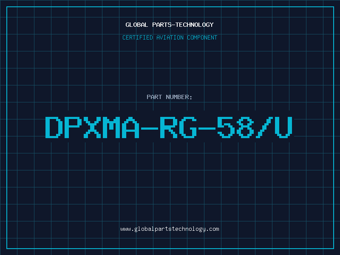Viewport: 340px width, 255px height.
Task: Click the CERTIFIED AVIATION COMPONENT subtitle
Action: (170, 37)
